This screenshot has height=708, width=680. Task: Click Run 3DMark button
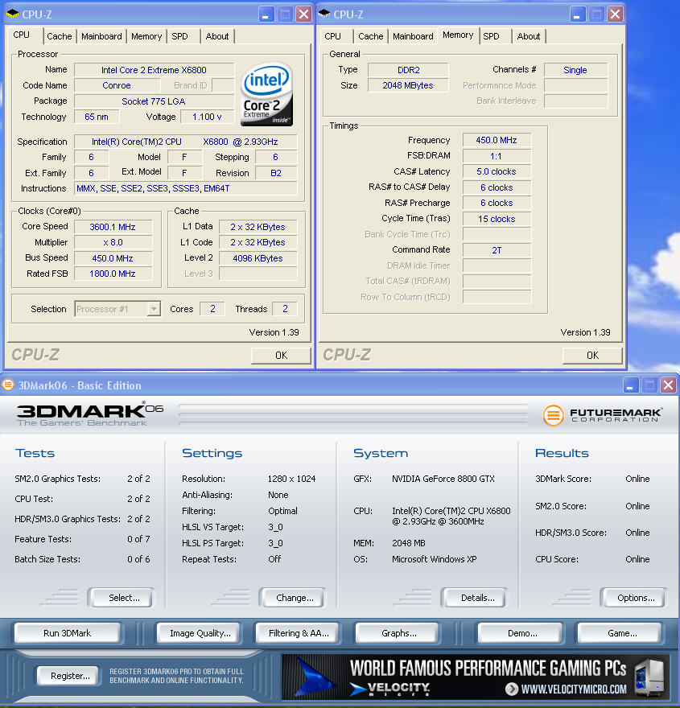[x=68, y=633]
